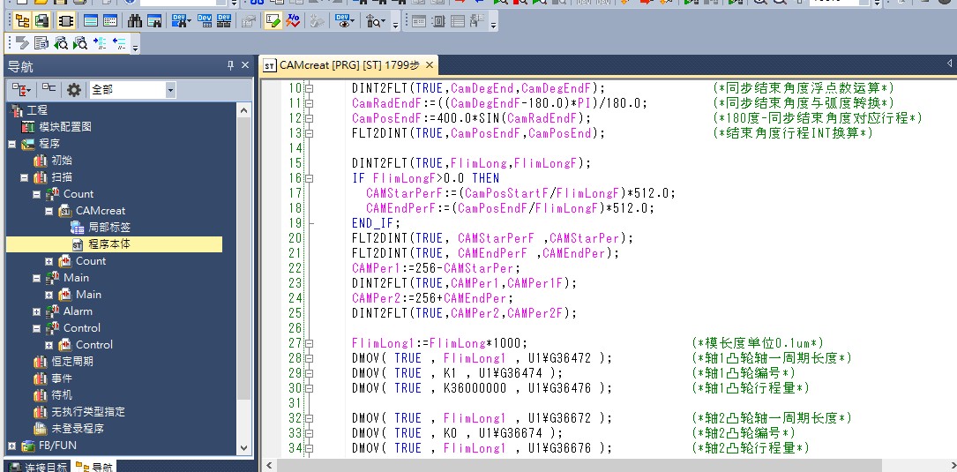The width and height of the screenshot is (957, 472).
Task: Expand the FB/FUN tree node
Action: (x=11, y=446)
